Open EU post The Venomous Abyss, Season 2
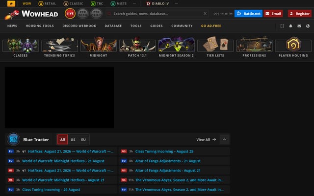This screenshot has height=196, width=314. pyautogui.click(x=180, y=190)
